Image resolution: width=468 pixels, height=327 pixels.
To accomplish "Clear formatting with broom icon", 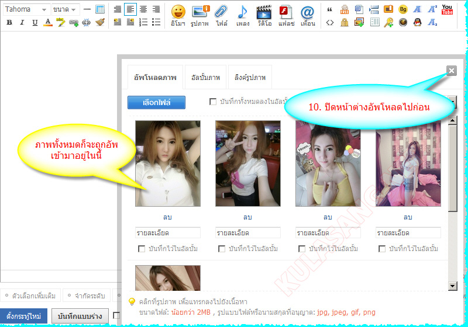I will (x=100, y=22).
